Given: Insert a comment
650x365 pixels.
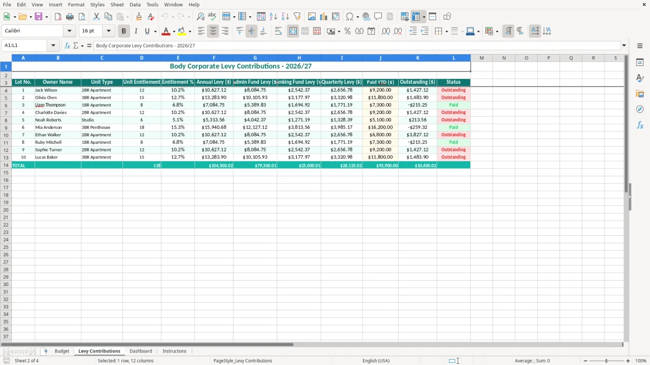Looking at the screenshot, I should 378,17.
